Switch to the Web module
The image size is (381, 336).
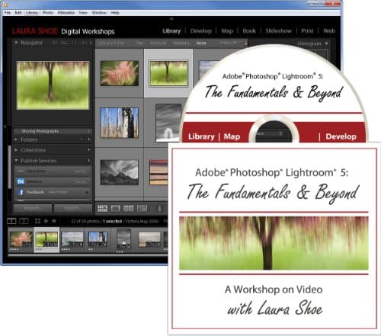click(329, 31)
